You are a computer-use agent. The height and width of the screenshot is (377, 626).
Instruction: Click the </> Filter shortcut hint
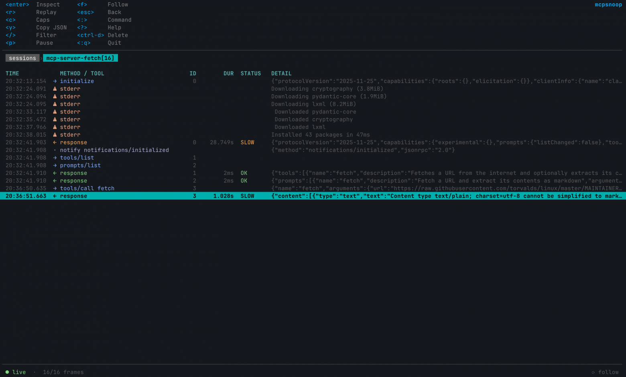(x=31, y=35)
